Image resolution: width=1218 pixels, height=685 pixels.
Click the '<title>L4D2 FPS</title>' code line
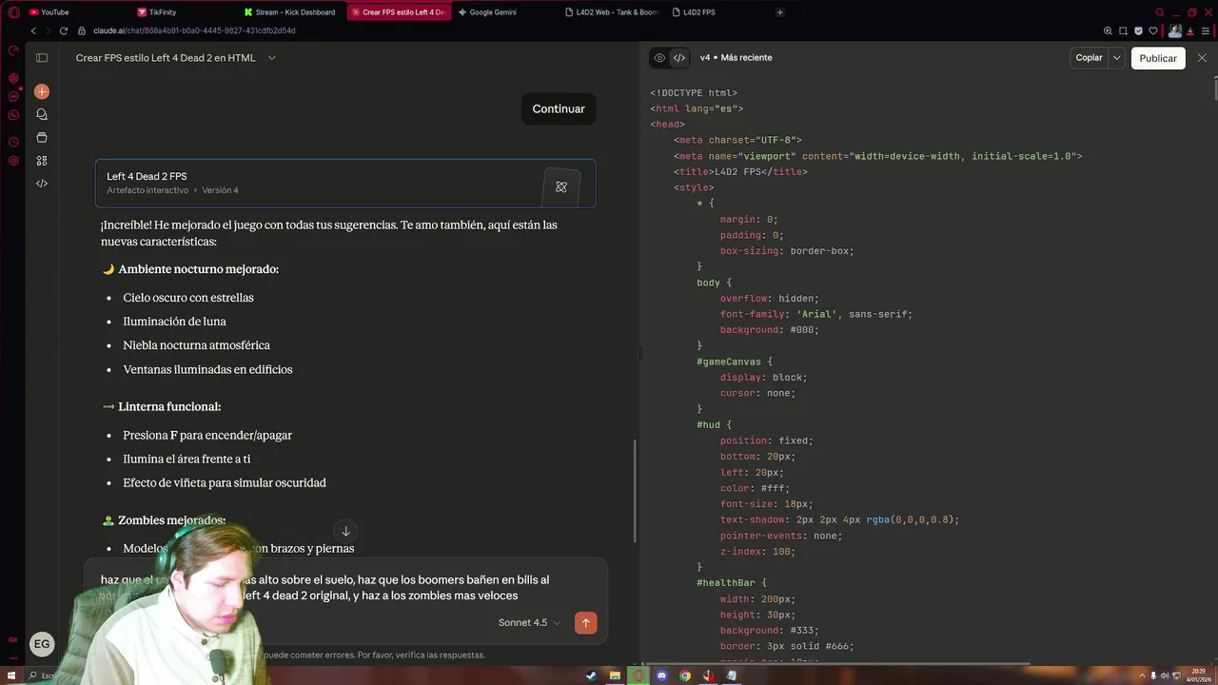tap(740, 172)
